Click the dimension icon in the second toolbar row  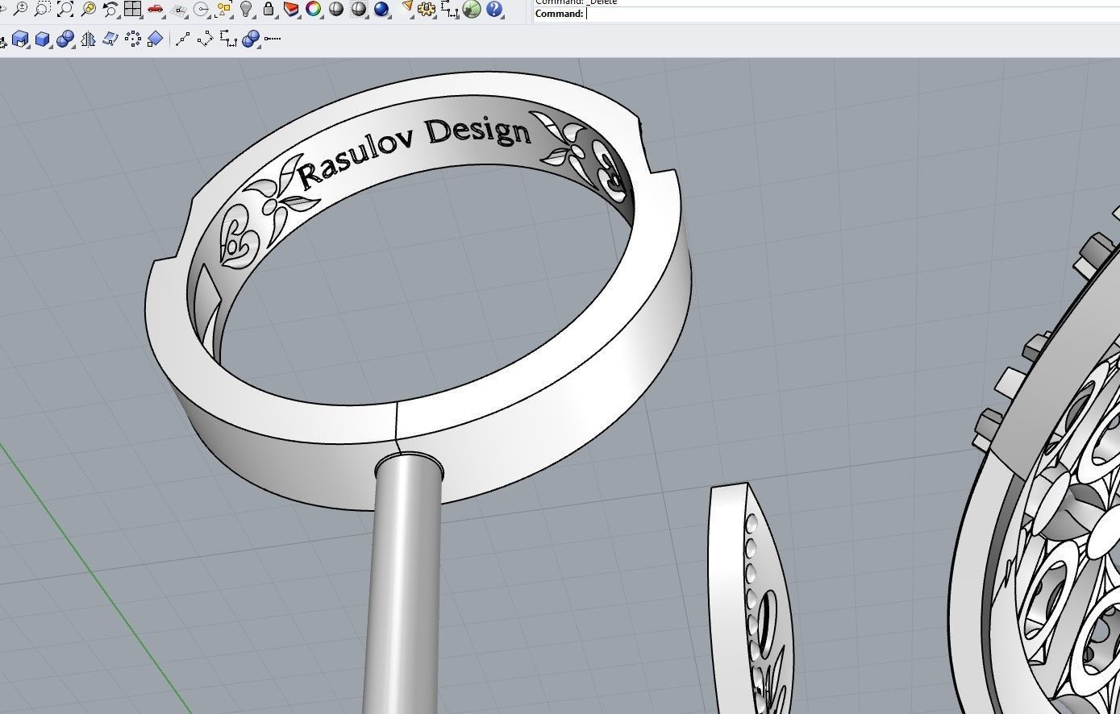click(228, 39)
